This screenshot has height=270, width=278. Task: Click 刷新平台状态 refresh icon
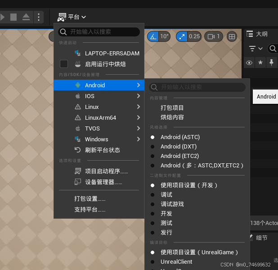(78, 150)
